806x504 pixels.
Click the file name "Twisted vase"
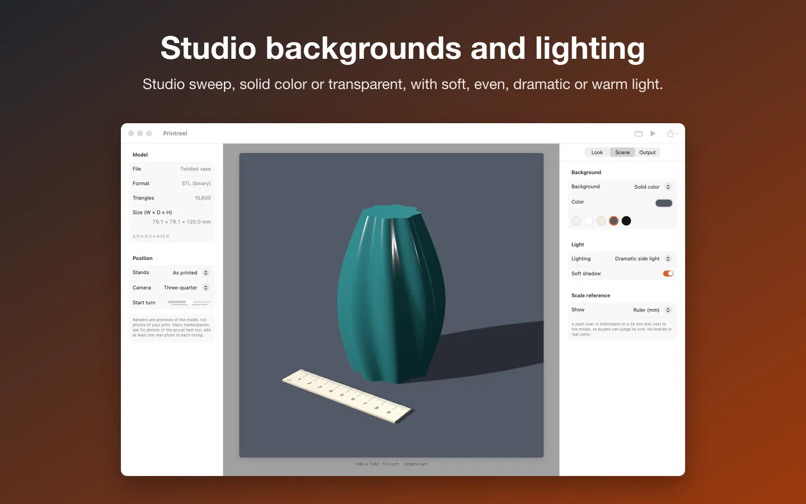coord(195,169)
